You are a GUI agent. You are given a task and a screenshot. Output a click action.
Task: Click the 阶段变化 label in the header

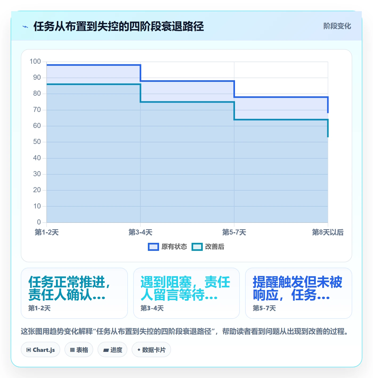point(337,26)
